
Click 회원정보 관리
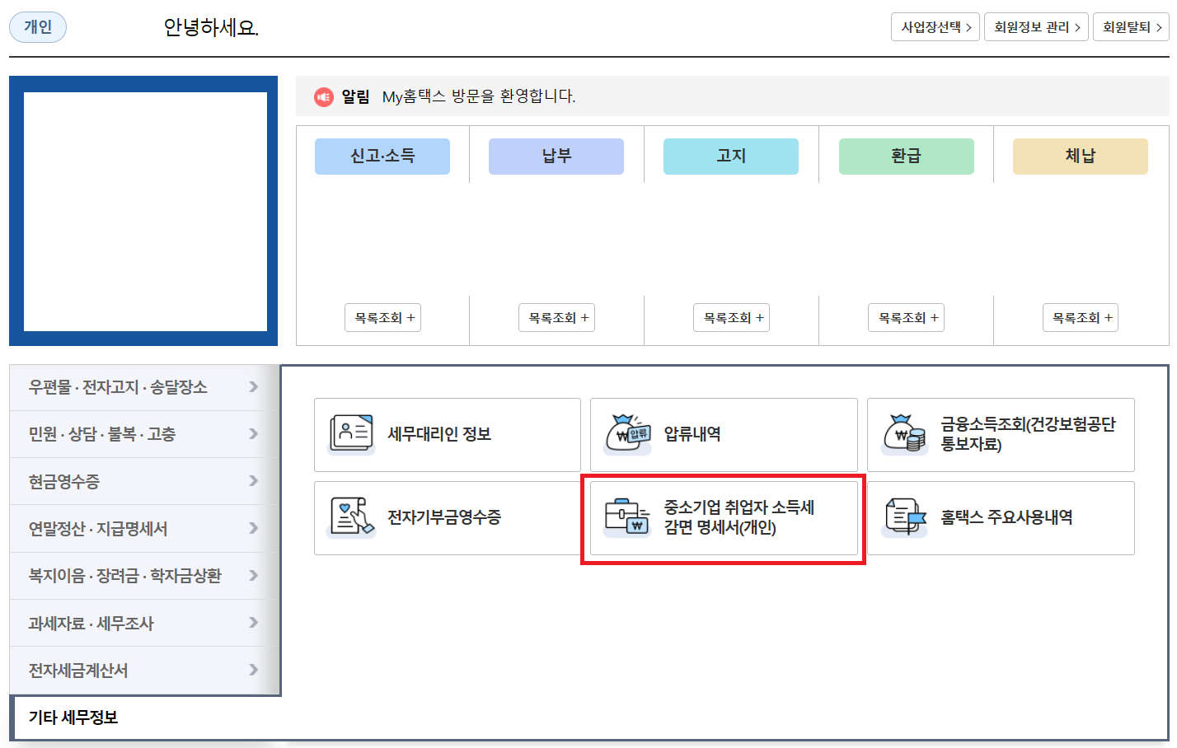(x=1036, y=26)
